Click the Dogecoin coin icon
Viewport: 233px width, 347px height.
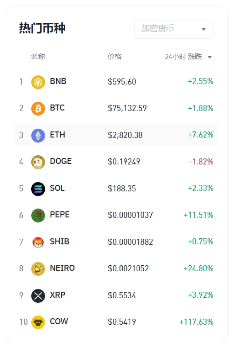pos(38,162)
